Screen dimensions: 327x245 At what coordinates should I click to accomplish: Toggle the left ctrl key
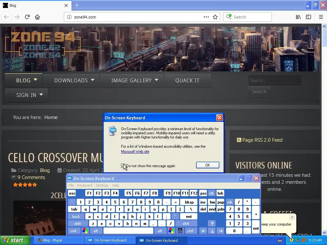click(73, 231)
